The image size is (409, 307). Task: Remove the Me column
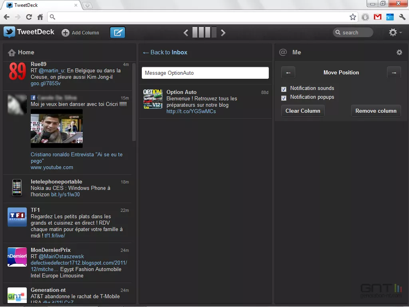[375, 111]
